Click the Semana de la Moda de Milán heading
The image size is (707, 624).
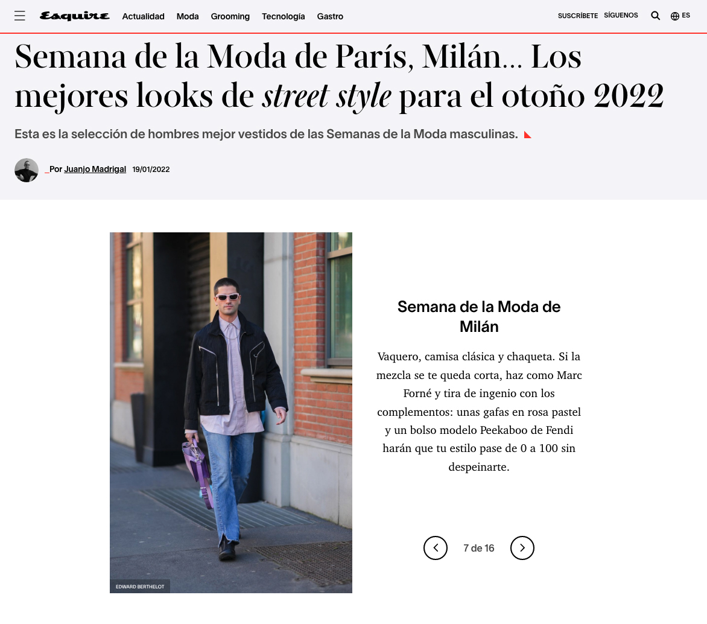coord(479,316)
